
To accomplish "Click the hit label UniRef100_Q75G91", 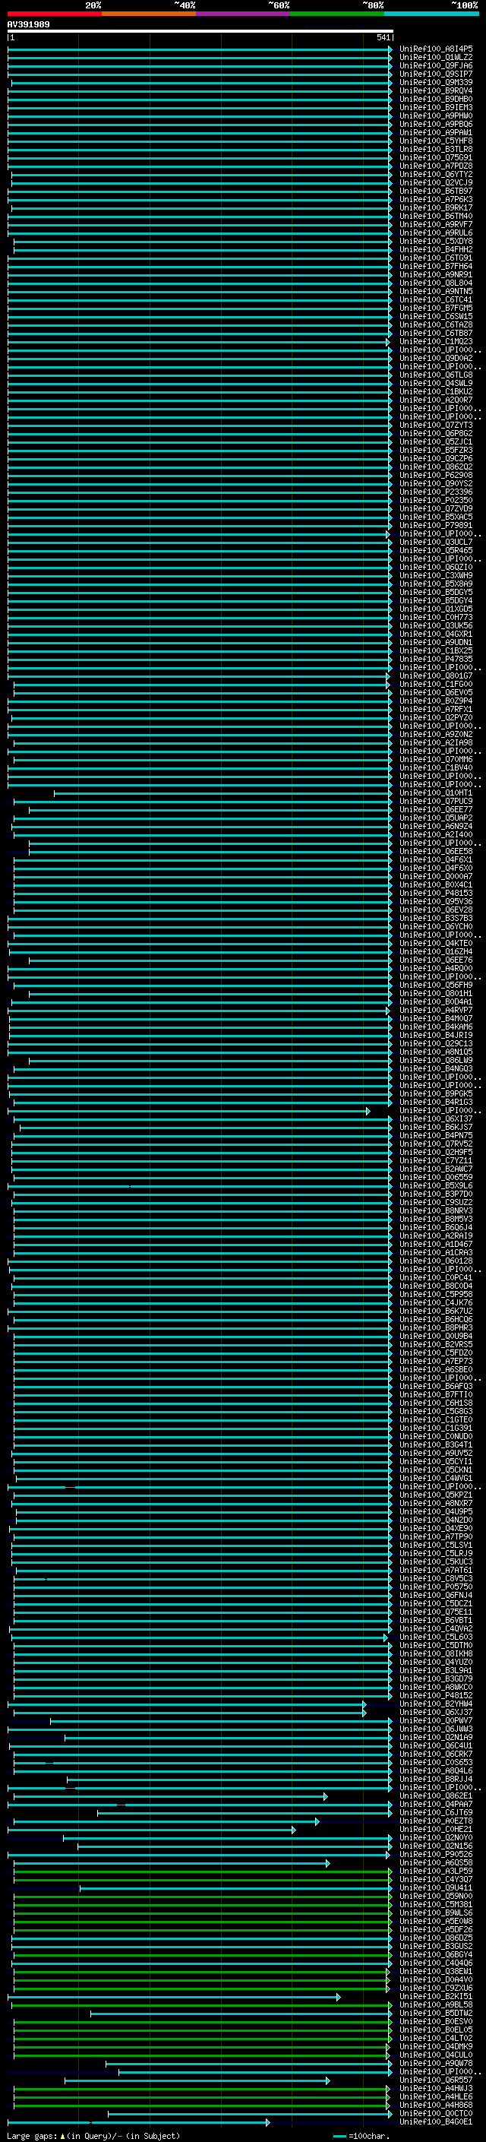I will [436, 158].
